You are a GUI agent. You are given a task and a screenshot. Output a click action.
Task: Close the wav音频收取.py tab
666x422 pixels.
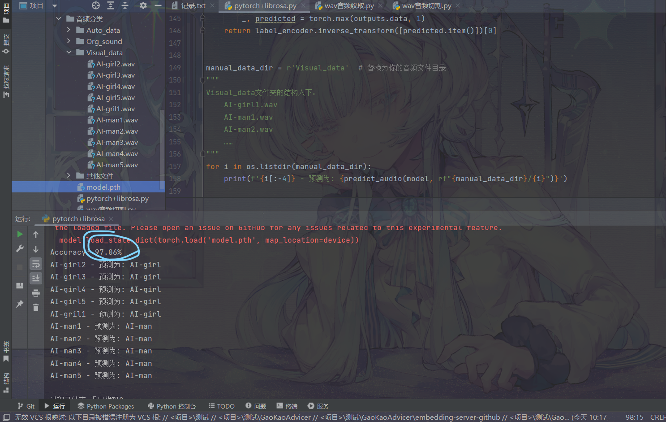click(380, 6)
